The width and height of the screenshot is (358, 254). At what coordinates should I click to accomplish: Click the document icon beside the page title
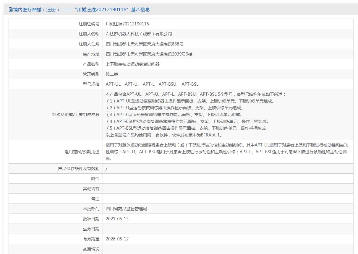11,9
